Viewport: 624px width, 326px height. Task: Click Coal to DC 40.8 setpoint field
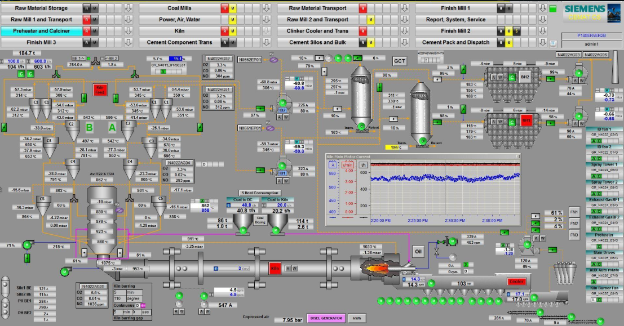244,205
